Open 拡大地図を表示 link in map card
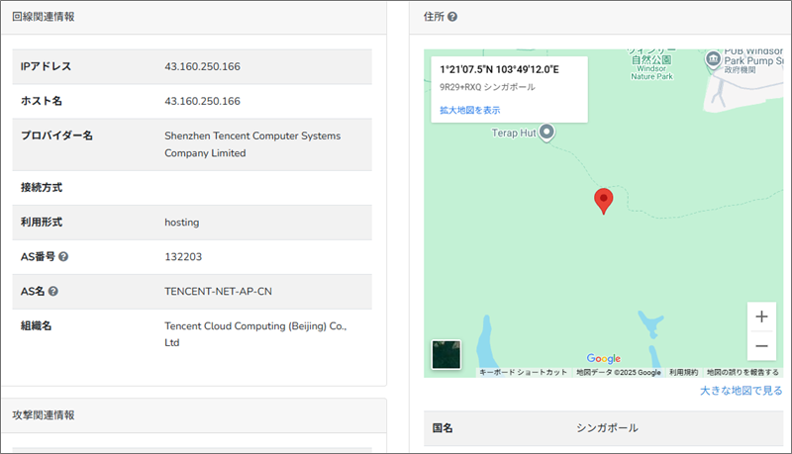 (469, 110)
